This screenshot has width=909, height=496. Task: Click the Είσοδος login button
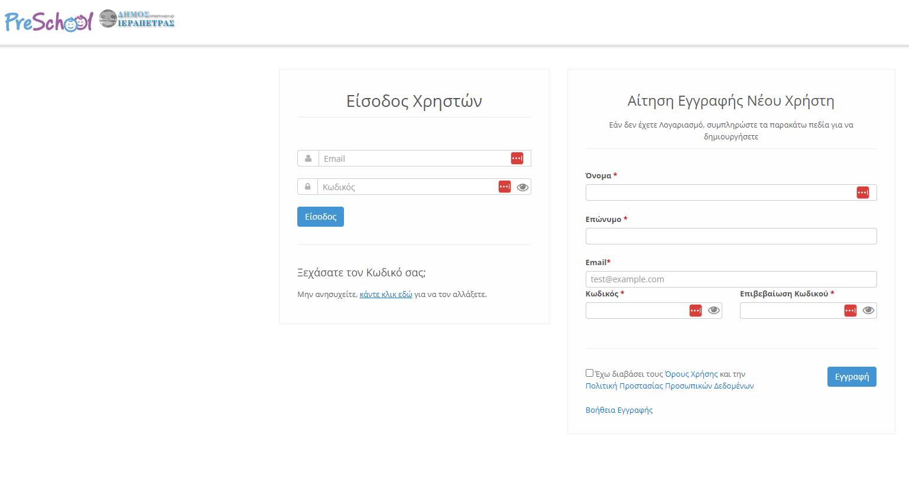point(320,217)
